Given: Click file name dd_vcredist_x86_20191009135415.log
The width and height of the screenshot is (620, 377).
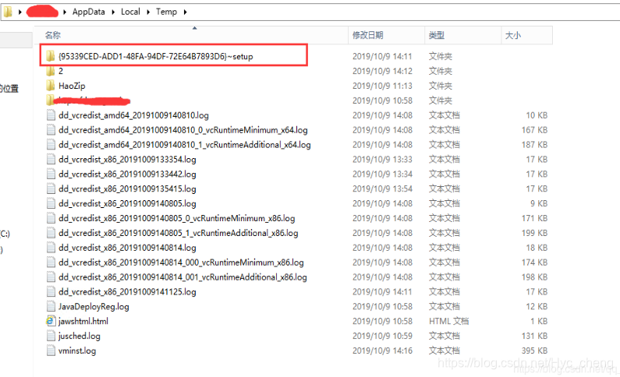Looking at the screenshot, I should pos(127,188).
